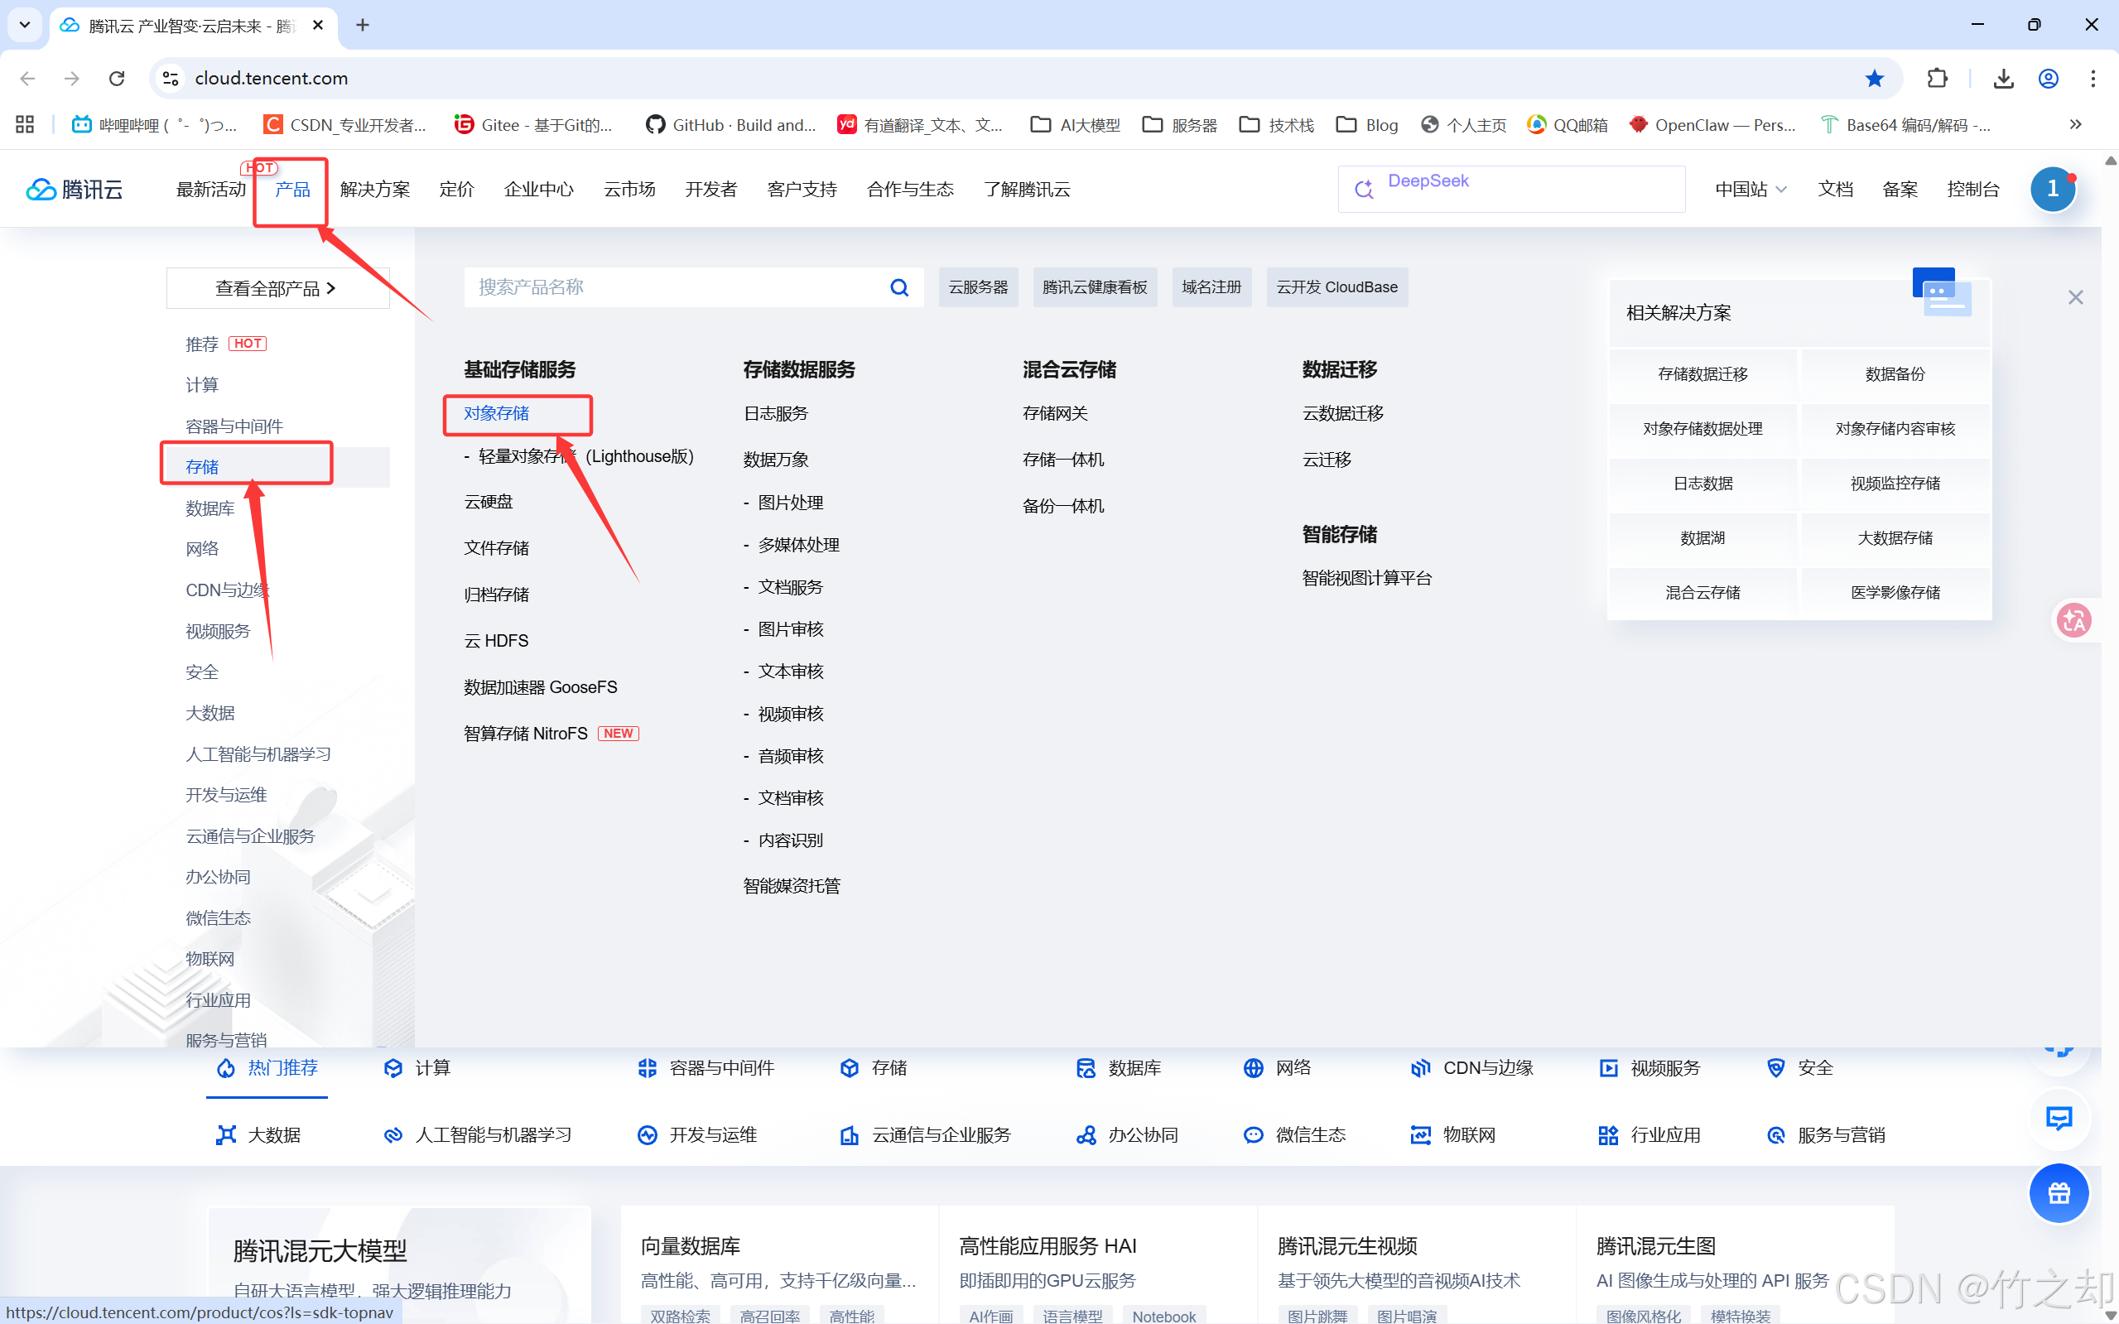Open the 存储数据迁移 solution card
Image resolution: width=2119 pixels, height=1324 pixels.
tap(1703, 374)
